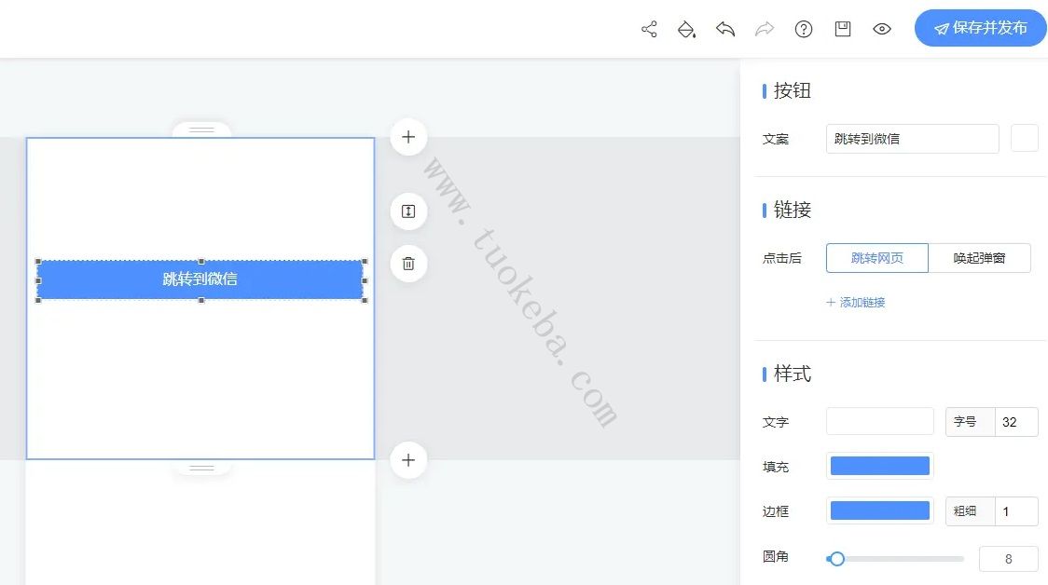Click the 文案 text input field

tap(912, 138)
